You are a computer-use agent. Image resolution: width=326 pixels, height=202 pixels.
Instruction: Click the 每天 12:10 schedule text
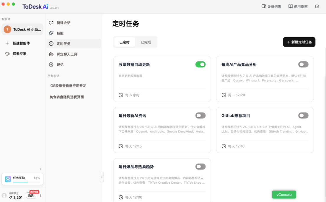click(236, 146)
